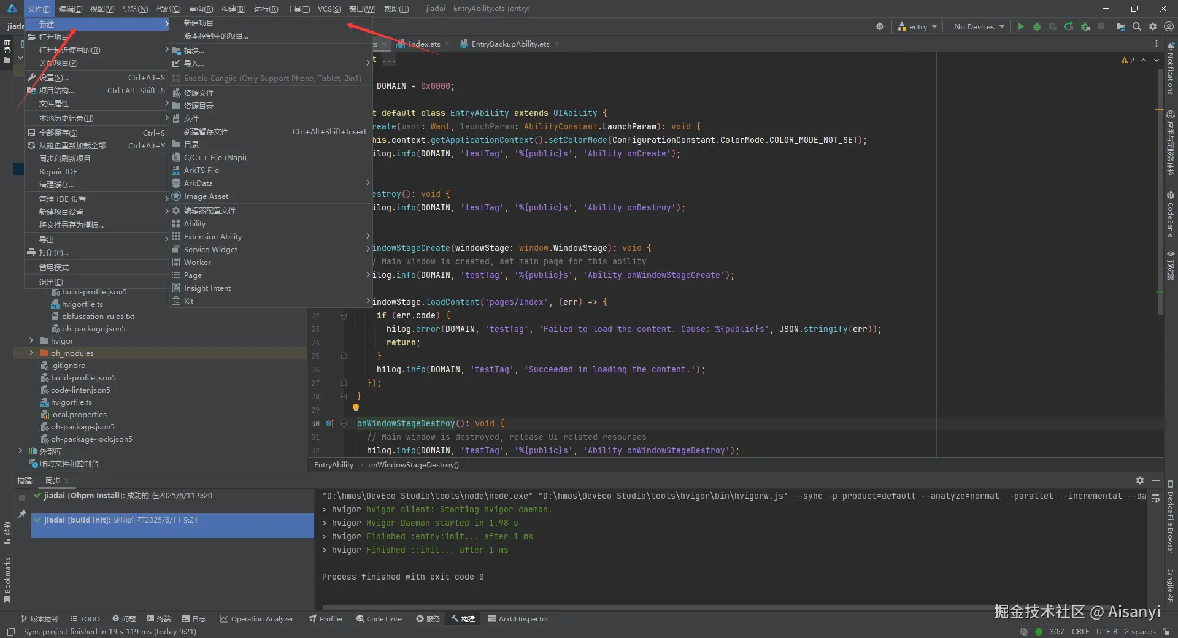Screen dimensions: 1178x638
Task: Open the Code Linter tool window
Action: [380, 619]
